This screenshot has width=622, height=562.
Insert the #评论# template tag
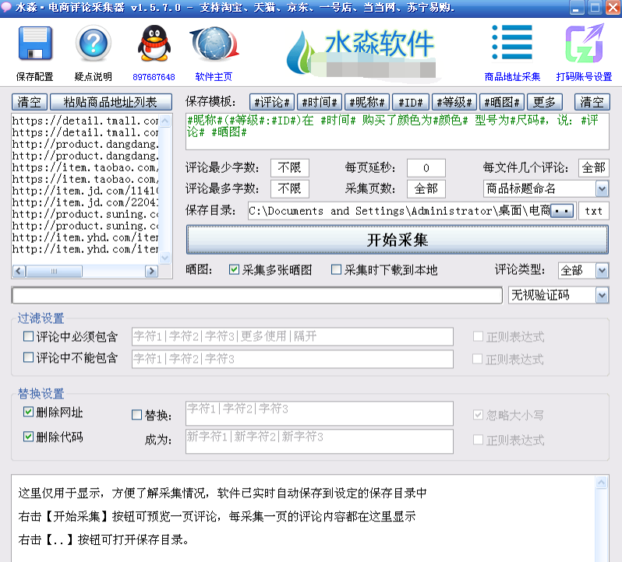(x=272, y=102)
